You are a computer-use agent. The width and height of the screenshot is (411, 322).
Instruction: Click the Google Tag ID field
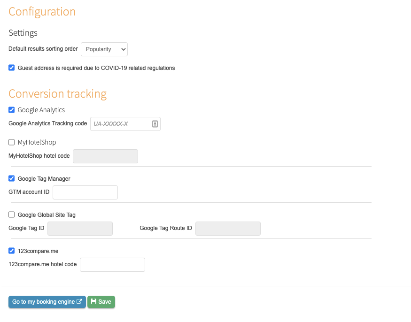coord(80,229)
